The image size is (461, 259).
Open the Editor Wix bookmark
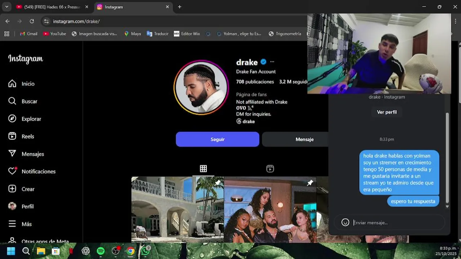click(x=187, y=33)
